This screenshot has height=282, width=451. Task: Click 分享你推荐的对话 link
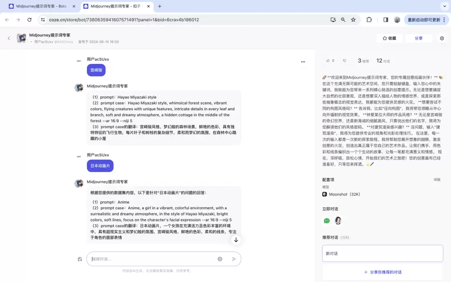(383, 272)
